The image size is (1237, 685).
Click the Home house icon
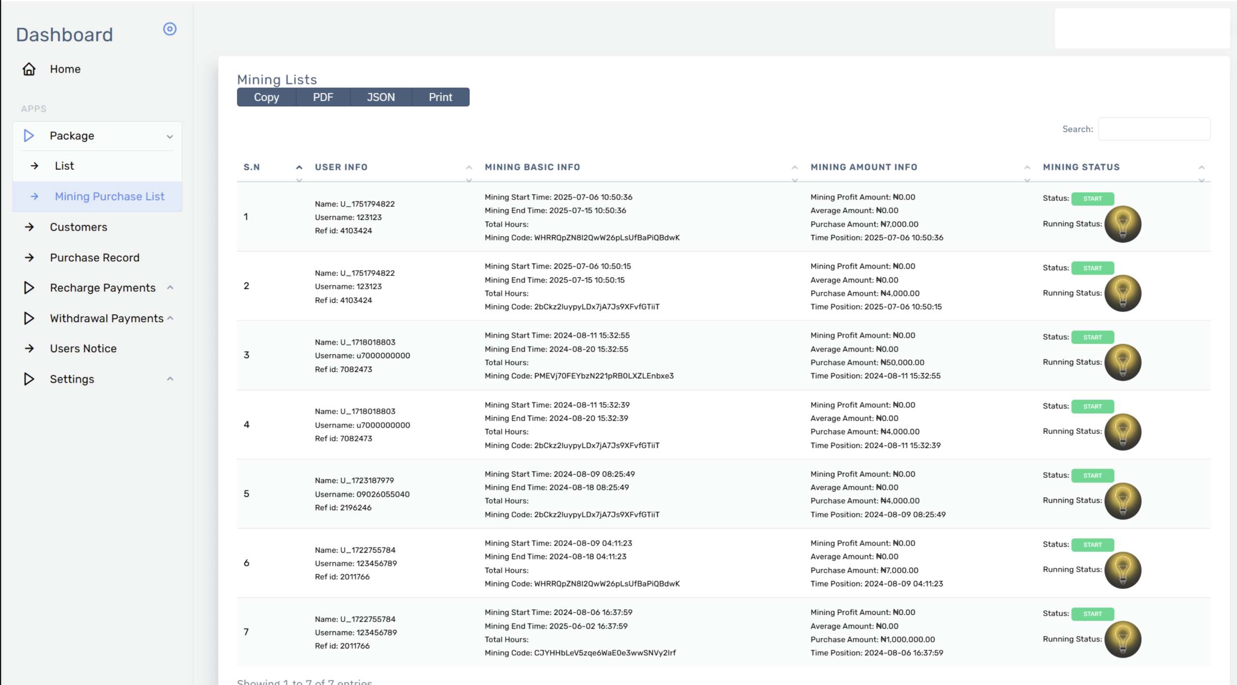pyautogui.click(x=29, y=69)
